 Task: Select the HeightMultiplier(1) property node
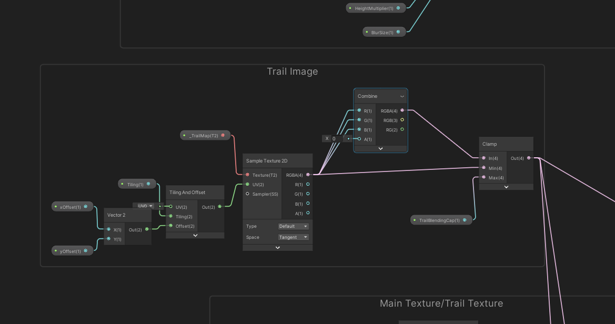point(375,8)
